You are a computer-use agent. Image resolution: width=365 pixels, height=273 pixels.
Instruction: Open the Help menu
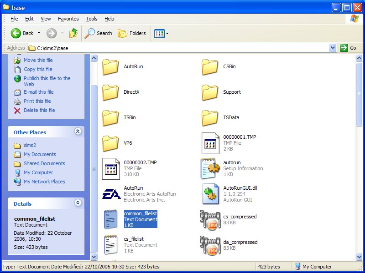tap(109, 19)
